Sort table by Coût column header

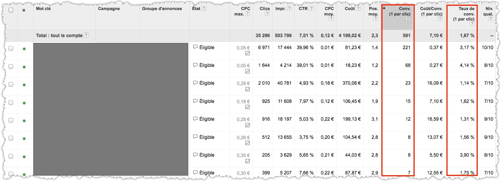[350, 9]
